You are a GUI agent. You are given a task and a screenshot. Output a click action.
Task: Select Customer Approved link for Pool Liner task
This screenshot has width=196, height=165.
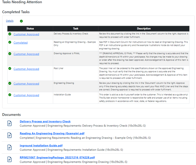pyautogui.click(x=26, y=69)
